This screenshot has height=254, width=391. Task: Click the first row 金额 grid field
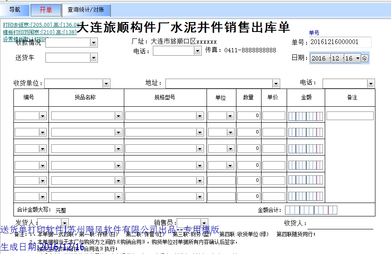306,116
